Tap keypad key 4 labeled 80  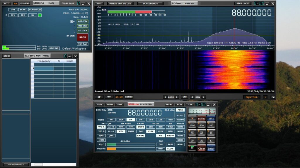coord(192,133)
